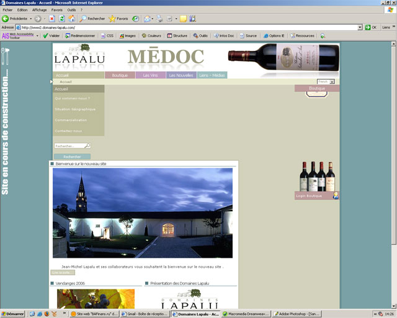Open the Rechercher search toolbar button
The image size is (397, 318).
coord(92,19)
